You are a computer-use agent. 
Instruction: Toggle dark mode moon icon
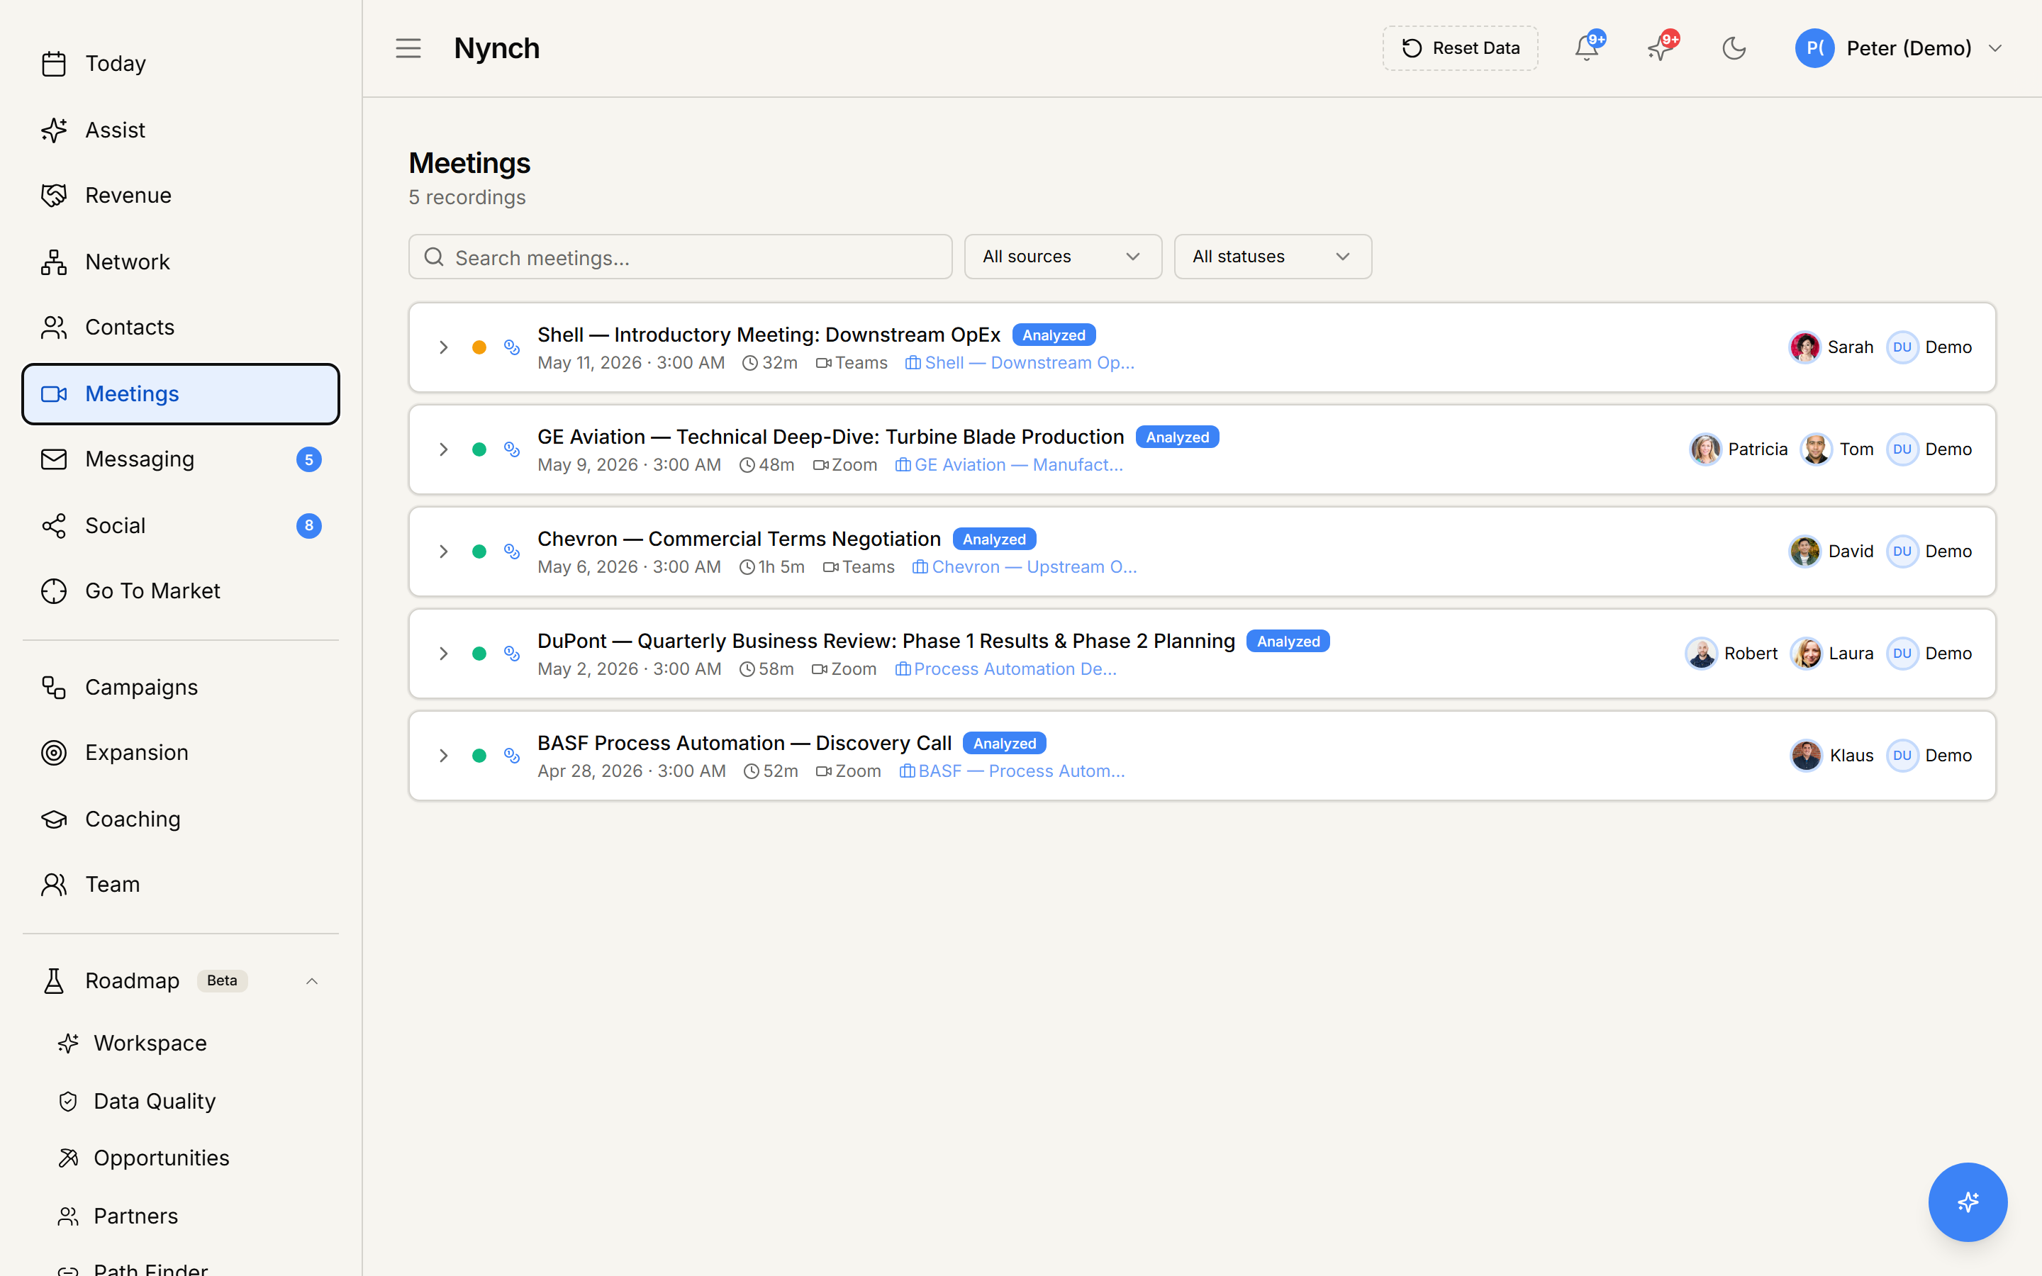coord(1733,48)
